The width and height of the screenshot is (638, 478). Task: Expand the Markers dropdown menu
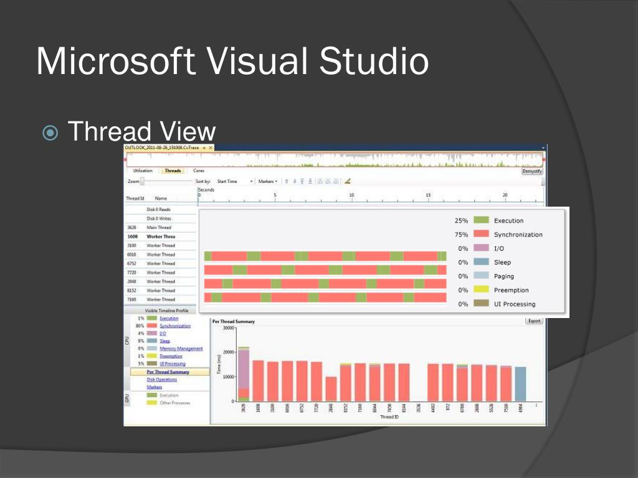[x=268, y=181]
